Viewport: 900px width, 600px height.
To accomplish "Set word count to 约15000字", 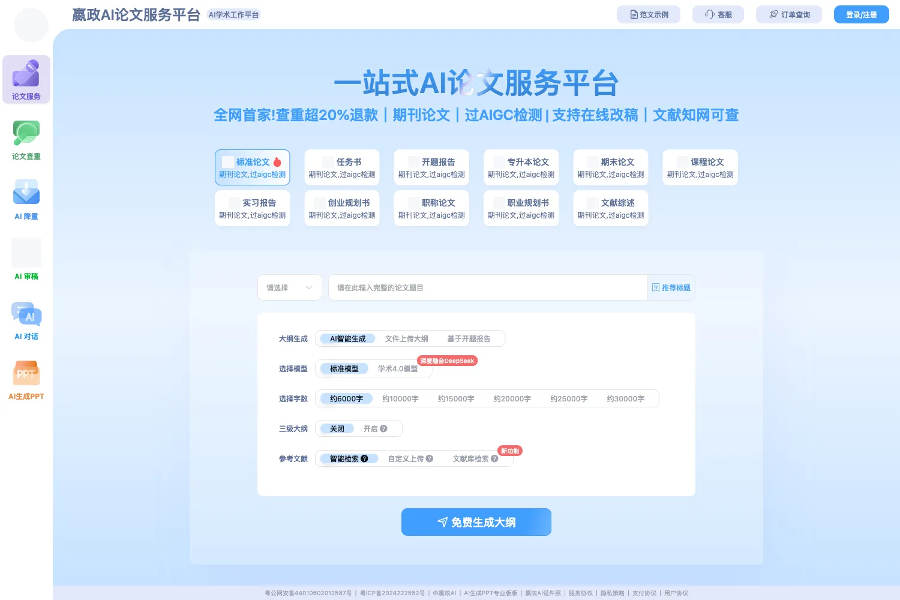I will [456, 398].
